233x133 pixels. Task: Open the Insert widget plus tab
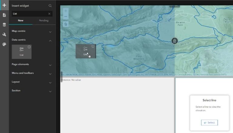(x=4, y=5)
